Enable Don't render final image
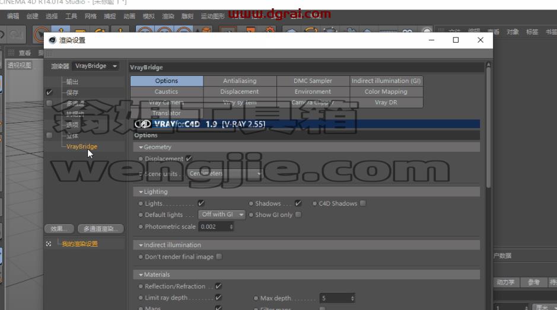This screenshot has width=557, height=310. click(x=219, y=257)
